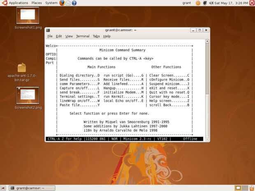Open the Tabs menu
Image resolution: width=255 pixels, height=191 pixels.
(96, 36)
